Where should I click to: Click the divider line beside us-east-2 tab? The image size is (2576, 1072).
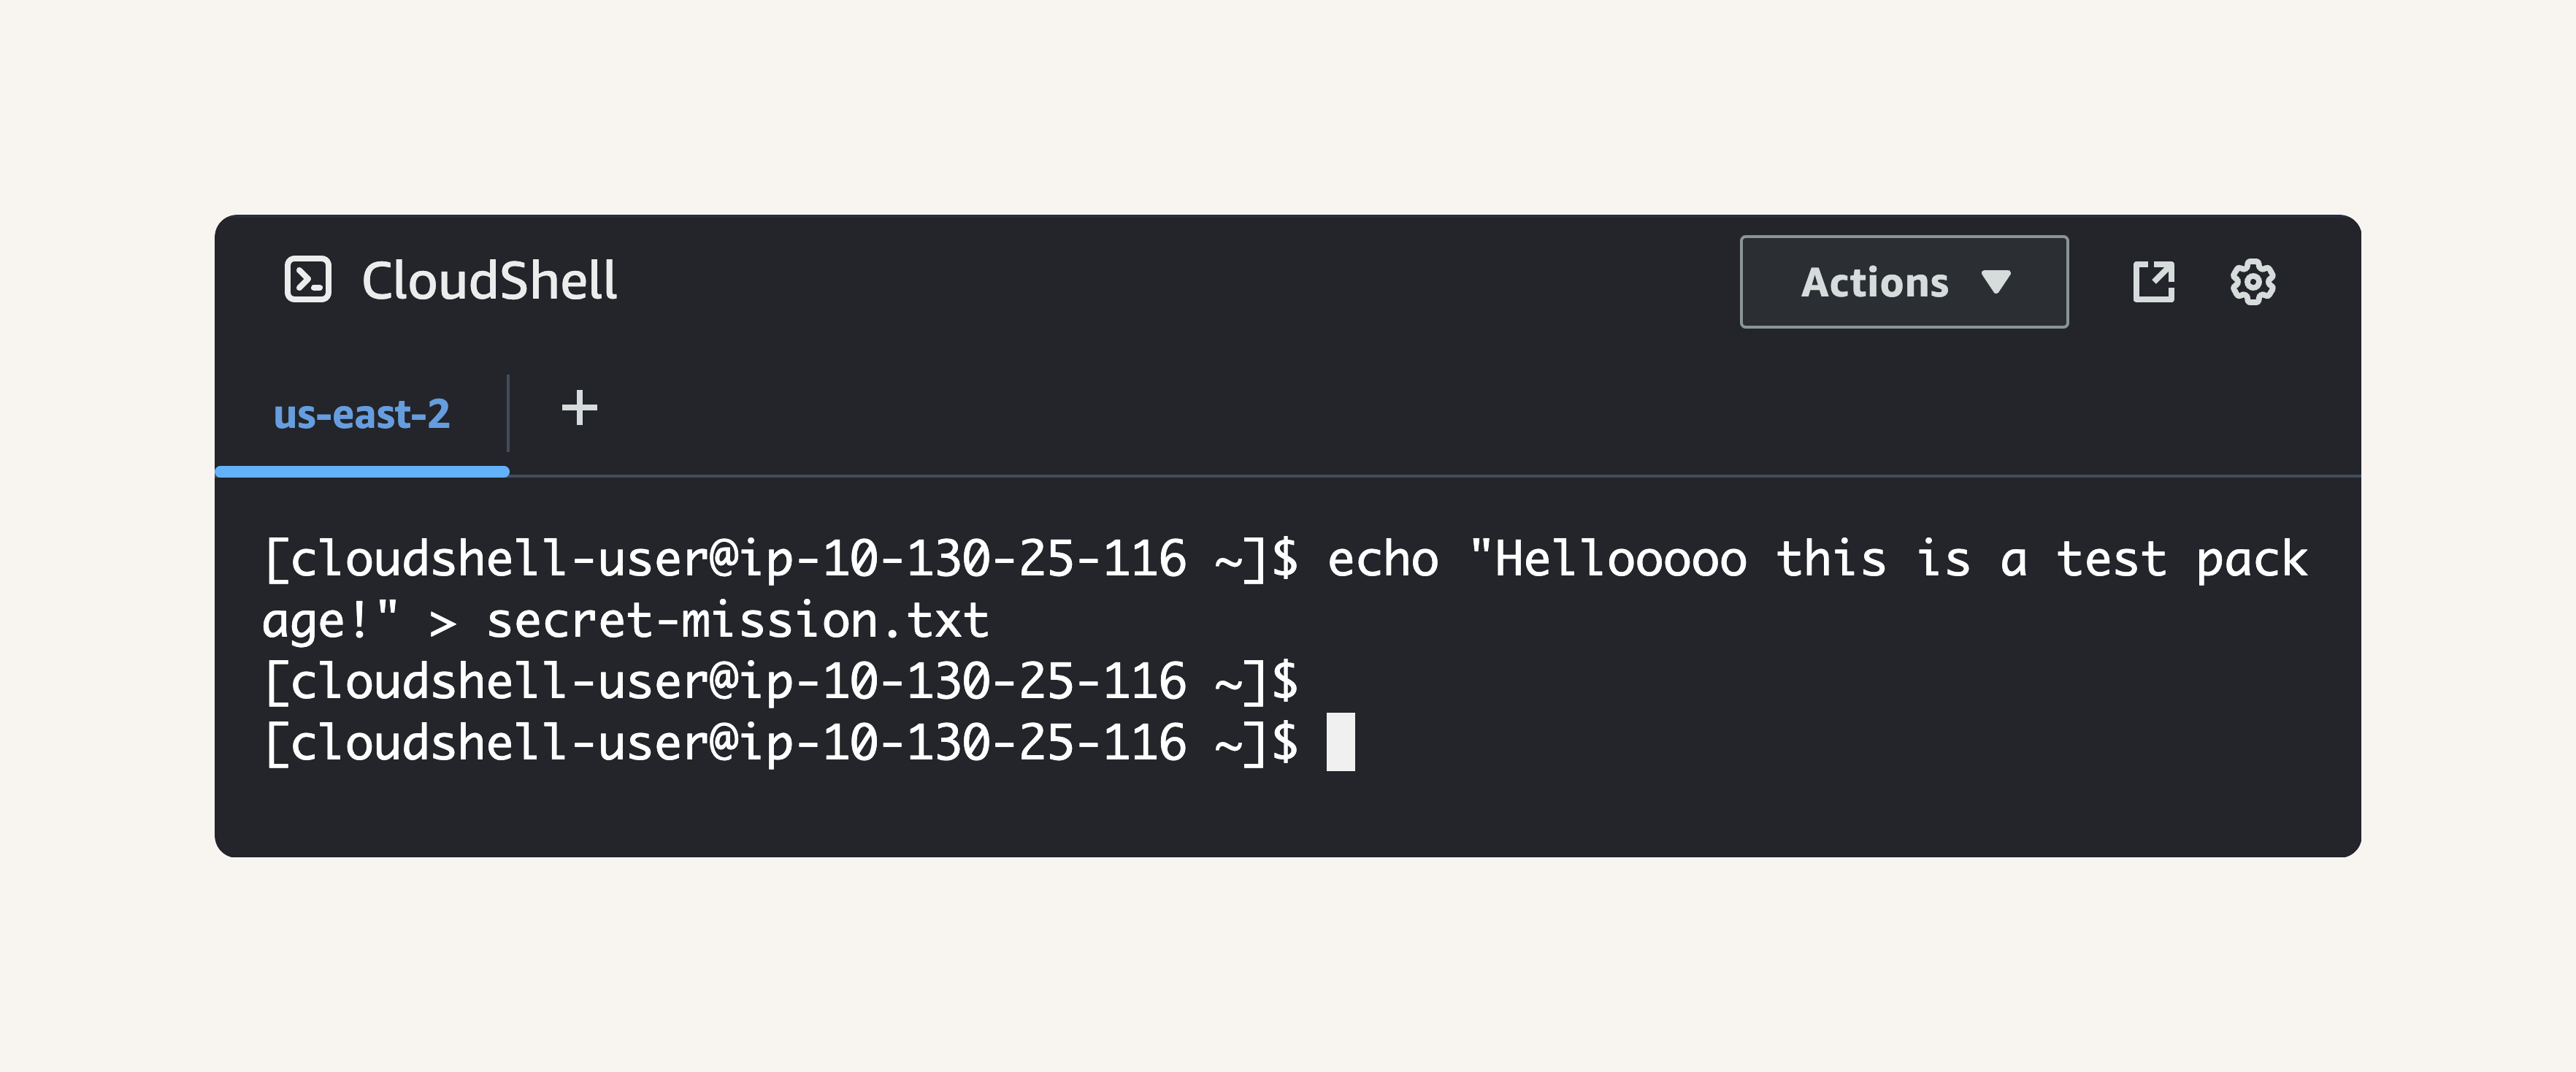tap(508, 413)
